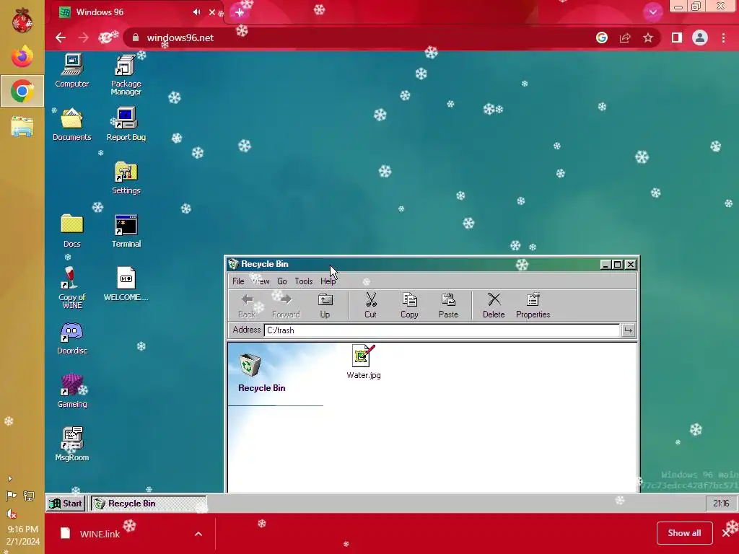The image size is (739, 554).
Task: Close the Windows 96 browser tab
Action: 212,12
